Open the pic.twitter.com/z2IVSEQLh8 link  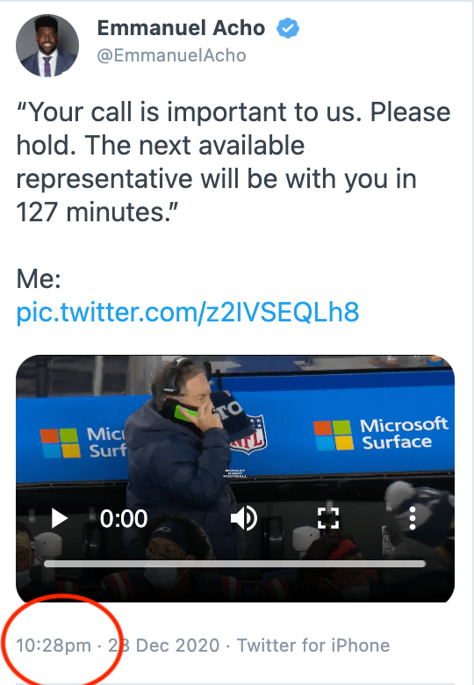188,312
